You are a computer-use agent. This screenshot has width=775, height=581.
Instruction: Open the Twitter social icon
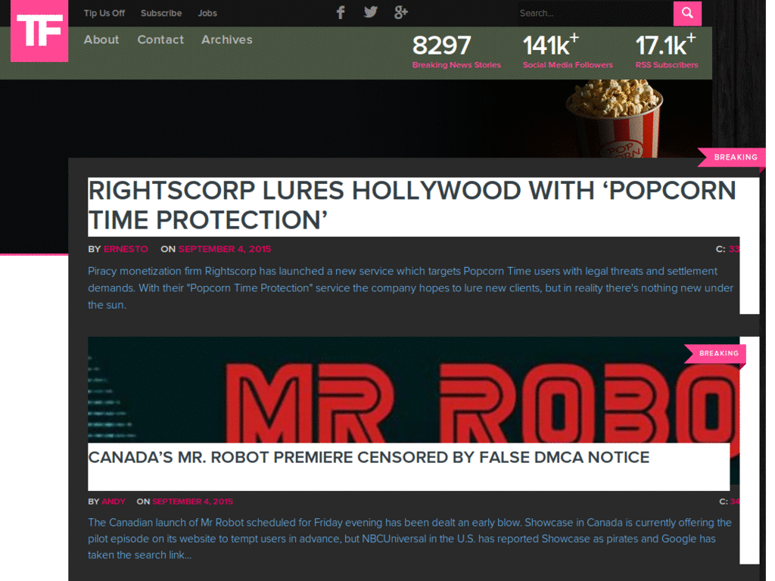click(370, 12)
